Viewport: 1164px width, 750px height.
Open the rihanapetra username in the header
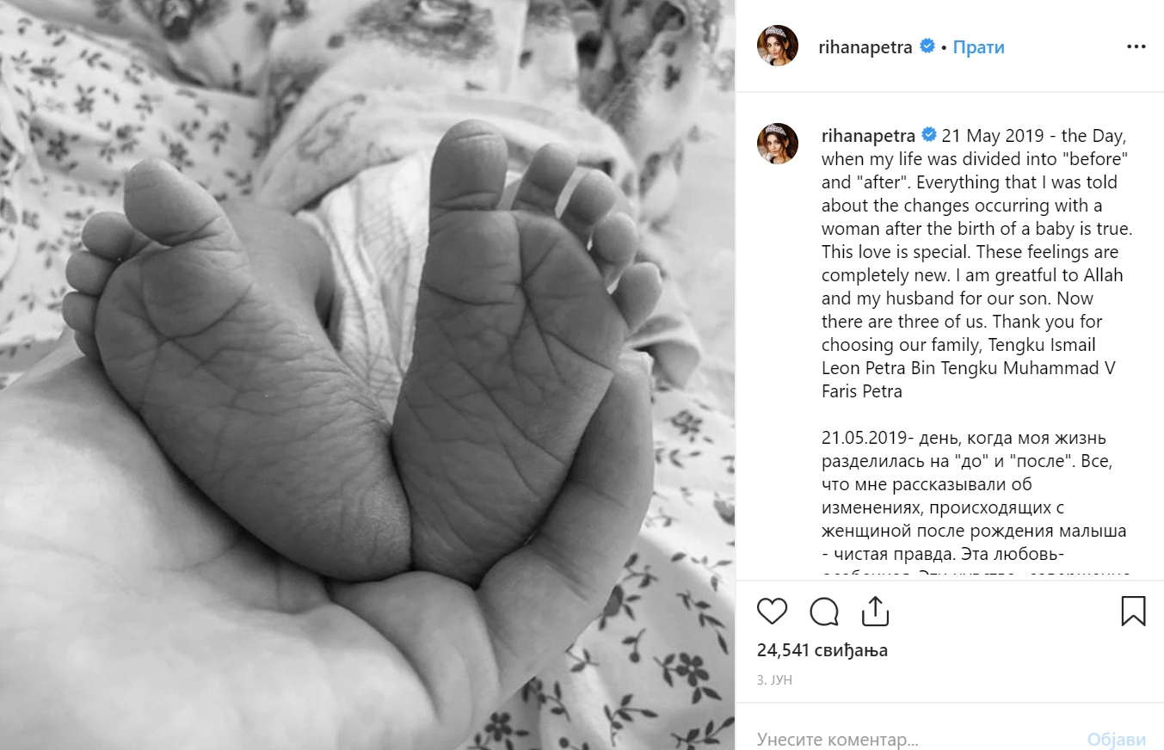pos(866,46)
